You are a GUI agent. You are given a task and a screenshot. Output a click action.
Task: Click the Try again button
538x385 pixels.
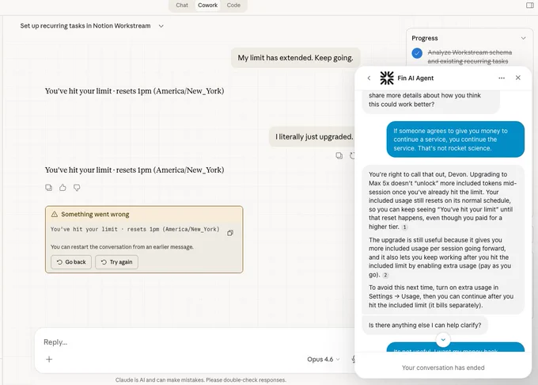pyautogui.click(x=116, y=262)
